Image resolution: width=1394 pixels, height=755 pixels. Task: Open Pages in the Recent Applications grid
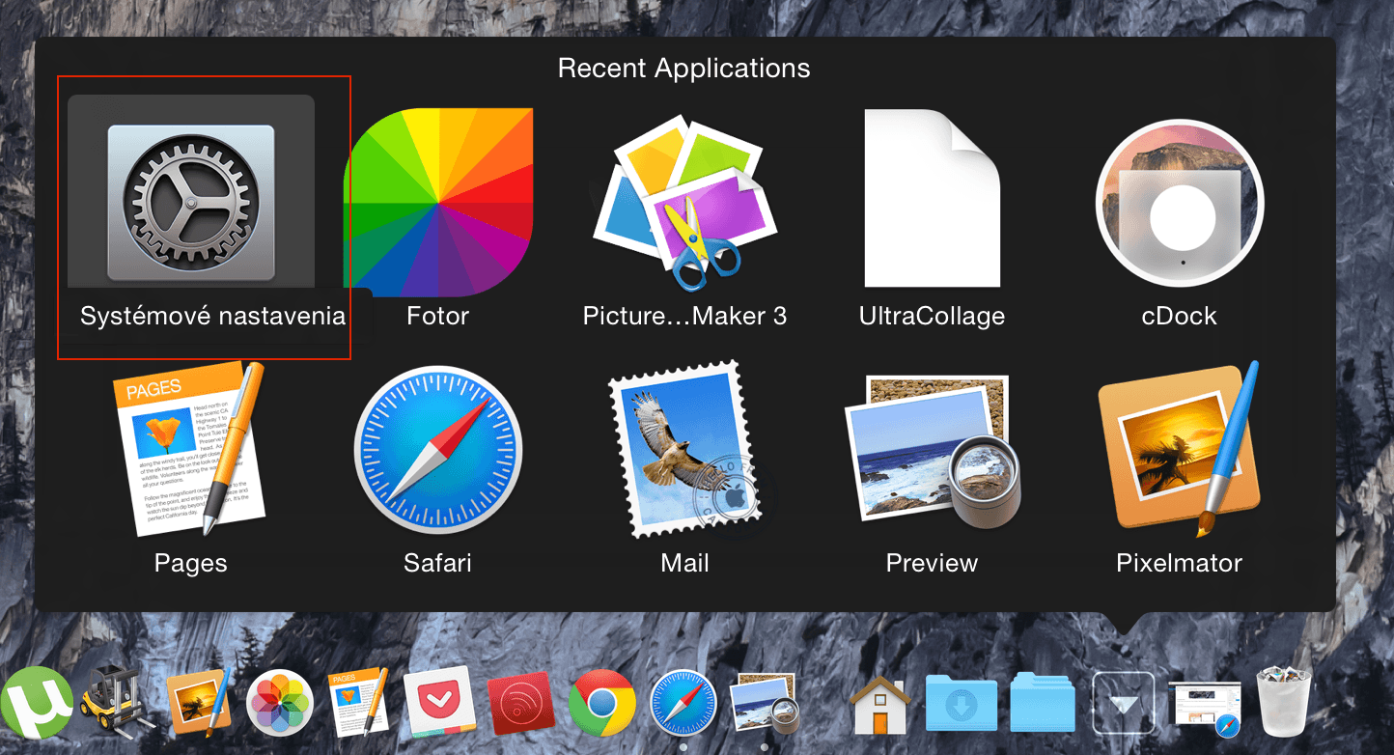coord(190,451)
